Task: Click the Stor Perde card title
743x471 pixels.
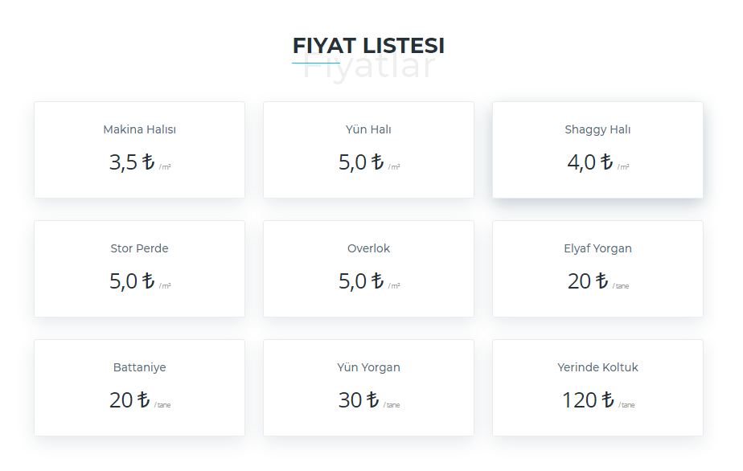Action: (x=139, y=248)
